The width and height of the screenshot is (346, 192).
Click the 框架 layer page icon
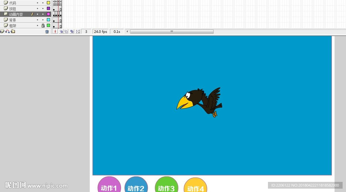tap(6, 26)
